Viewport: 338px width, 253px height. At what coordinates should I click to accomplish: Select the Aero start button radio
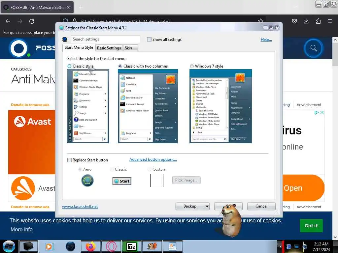point(80,169)
